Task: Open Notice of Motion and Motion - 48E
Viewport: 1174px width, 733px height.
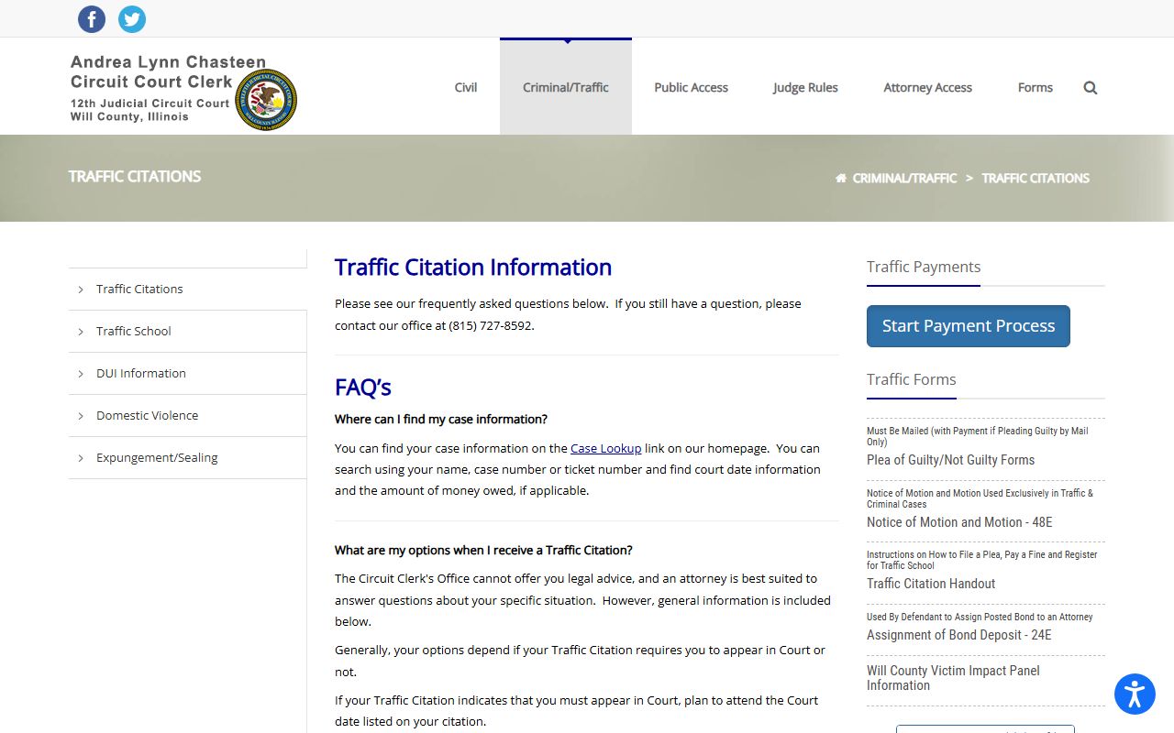Action: point(959,522)
